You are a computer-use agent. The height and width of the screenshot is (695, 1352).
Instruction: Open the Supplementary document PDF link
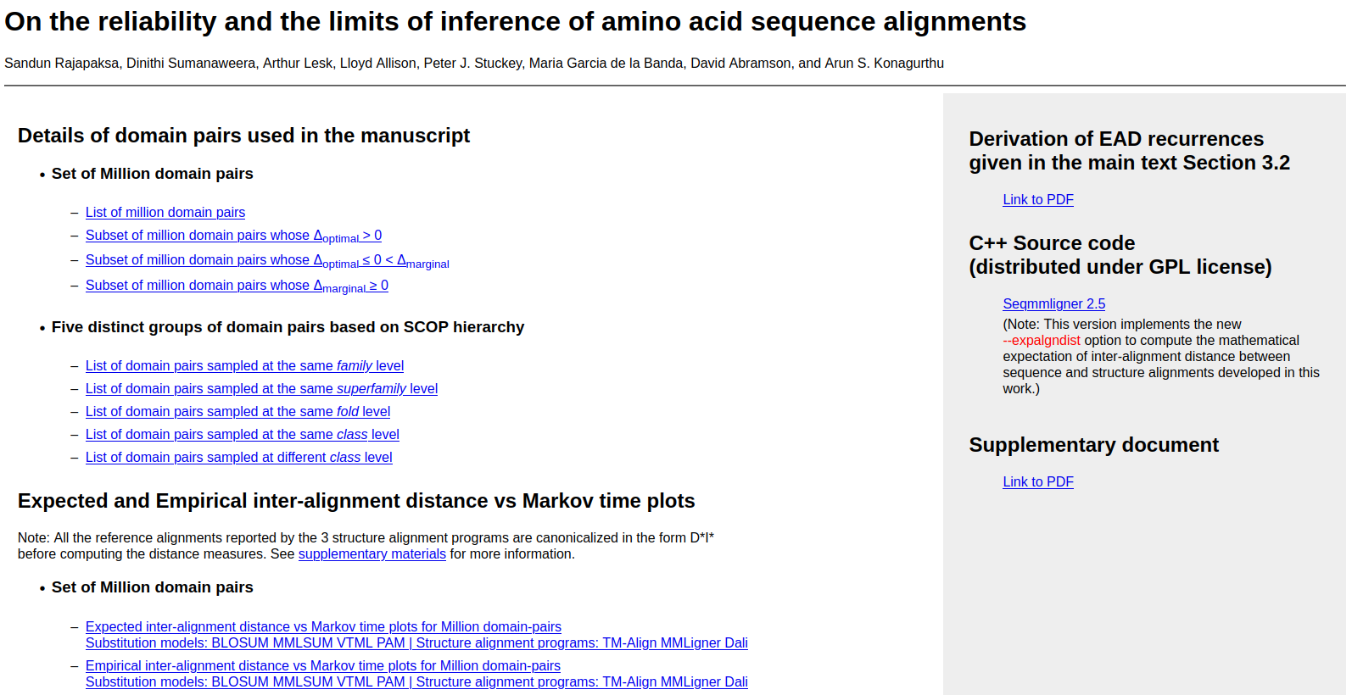click(1037, 481)
